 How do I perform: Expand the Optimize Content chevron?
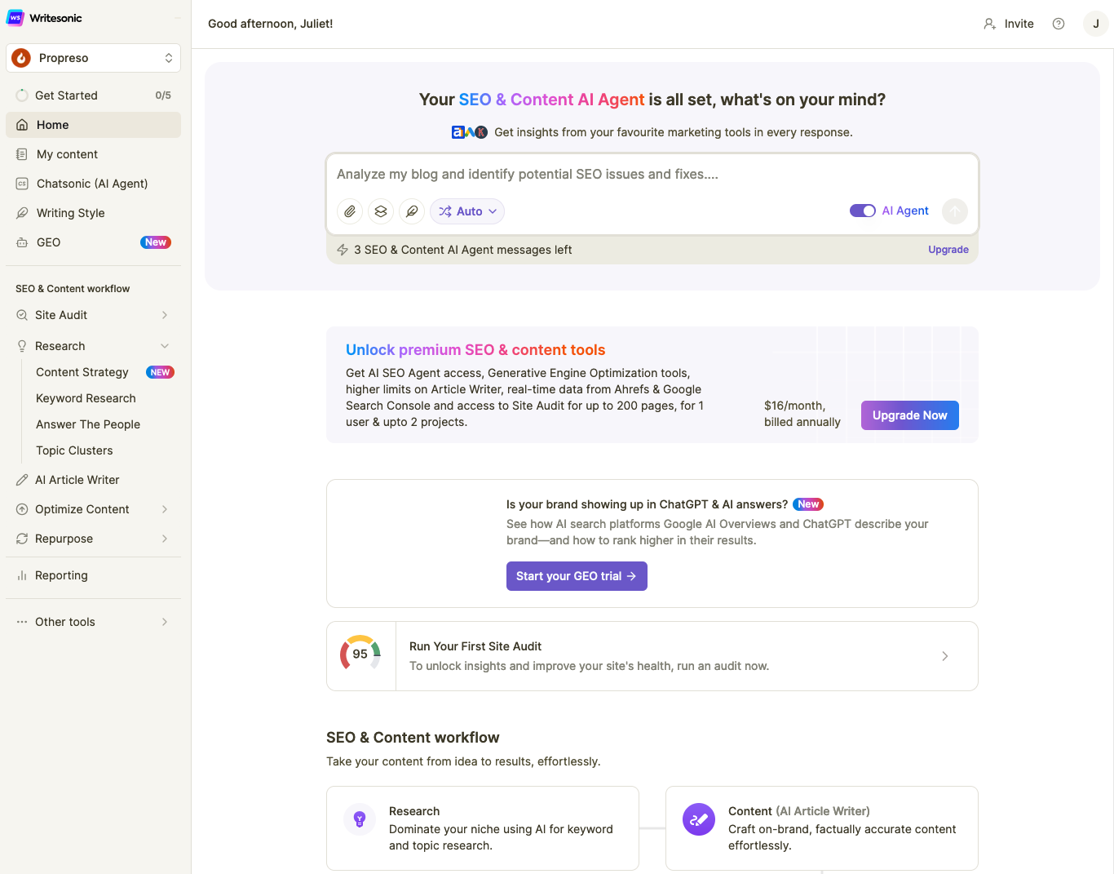click(x=165, y=509)
